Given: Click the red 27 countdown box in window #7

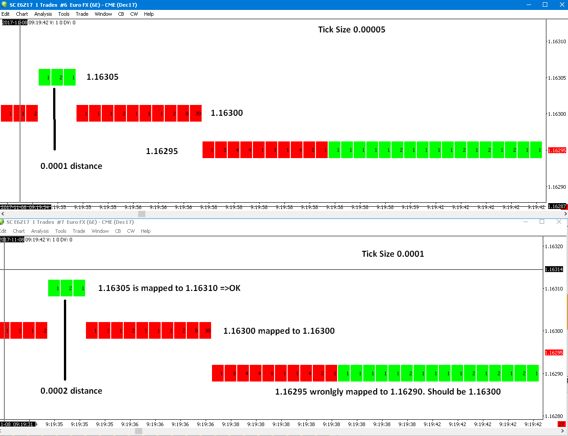Looking at the screenshot, I should coord(561,424).
